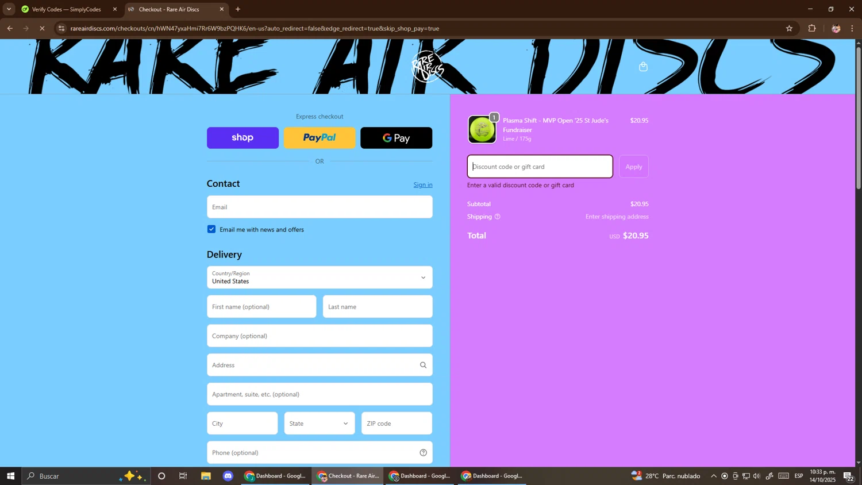Open File Explorer from the taskbar
862x485 pixels.
click(206, 476)
